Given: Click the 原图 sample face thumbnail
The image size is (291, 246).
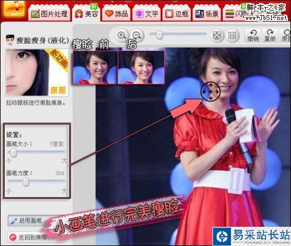Looking at the screenshot, I should coord(37,72).
